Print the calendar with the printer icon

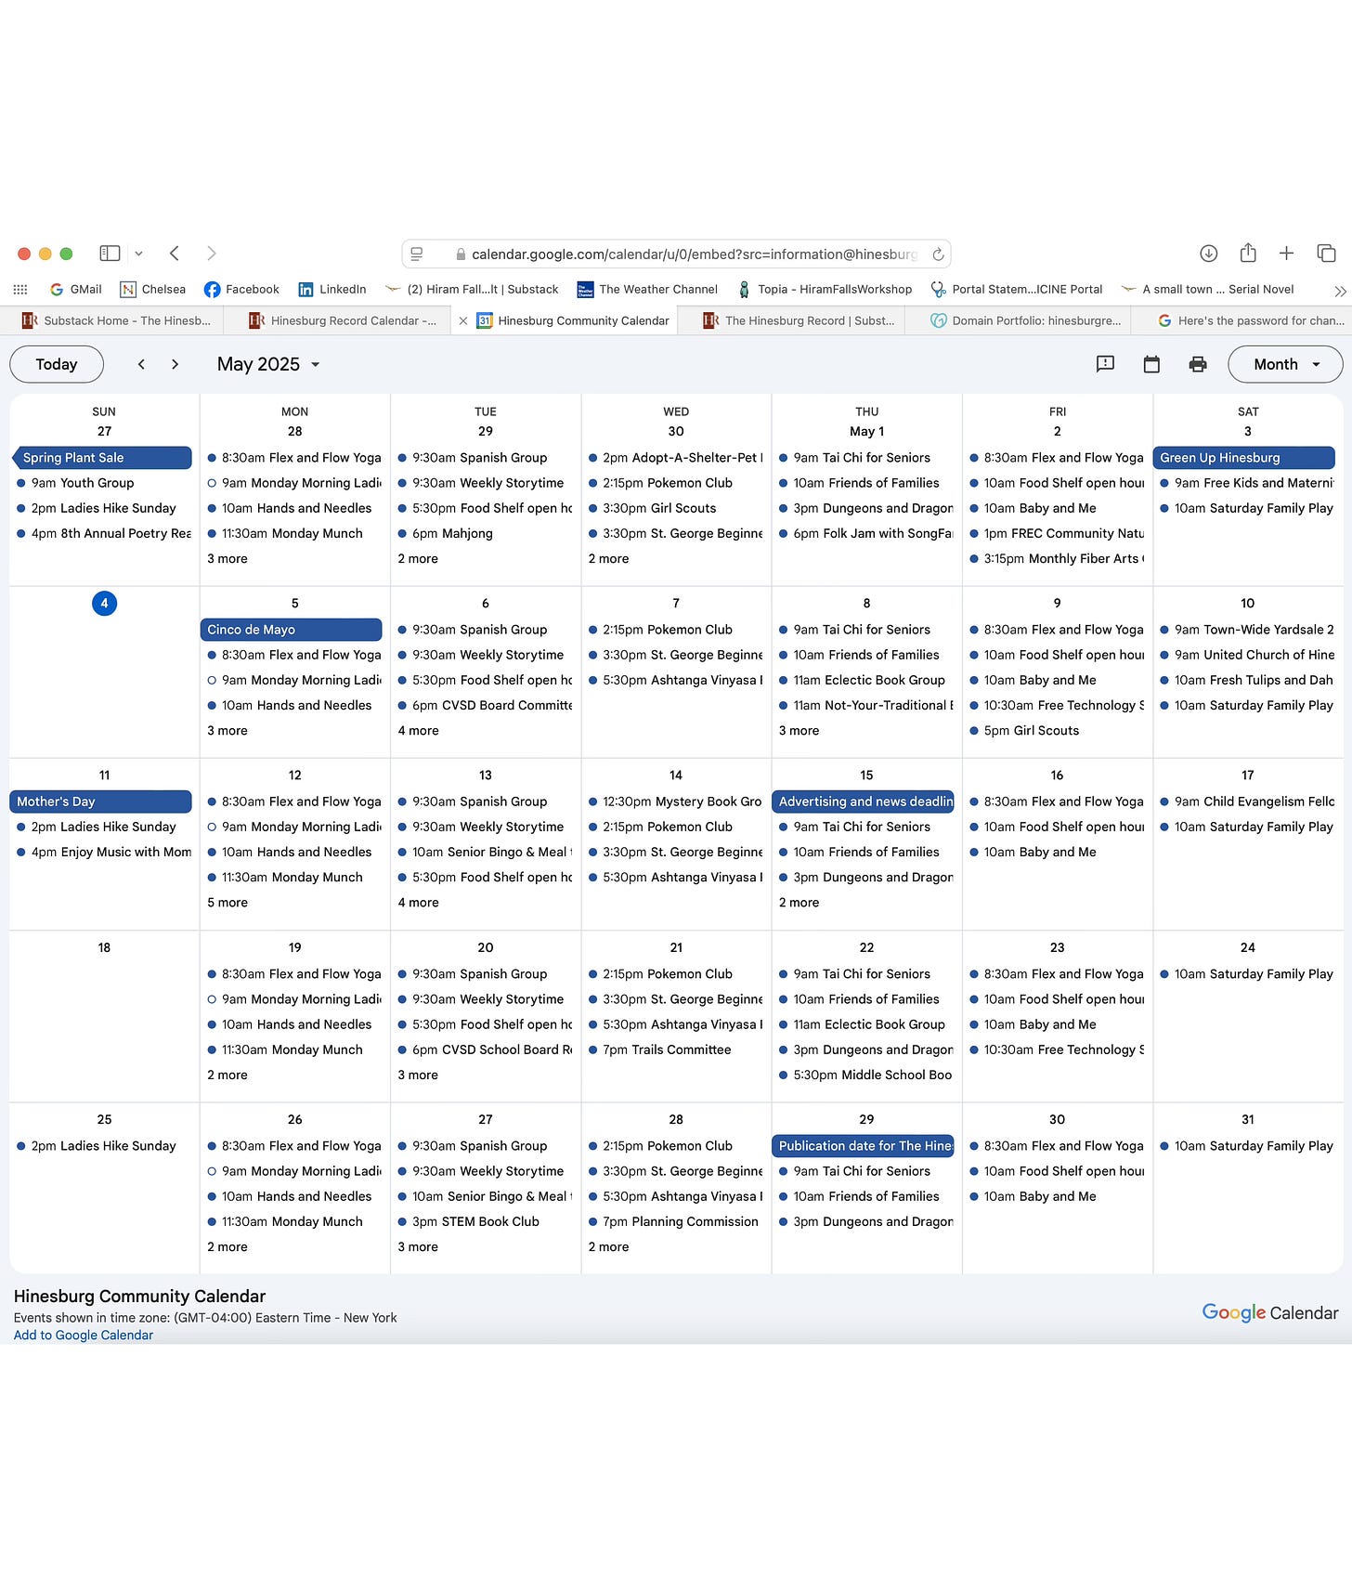[1198, 364]
